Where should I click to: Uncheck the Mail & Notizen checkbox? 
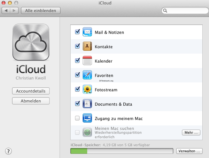click(77, 32)
